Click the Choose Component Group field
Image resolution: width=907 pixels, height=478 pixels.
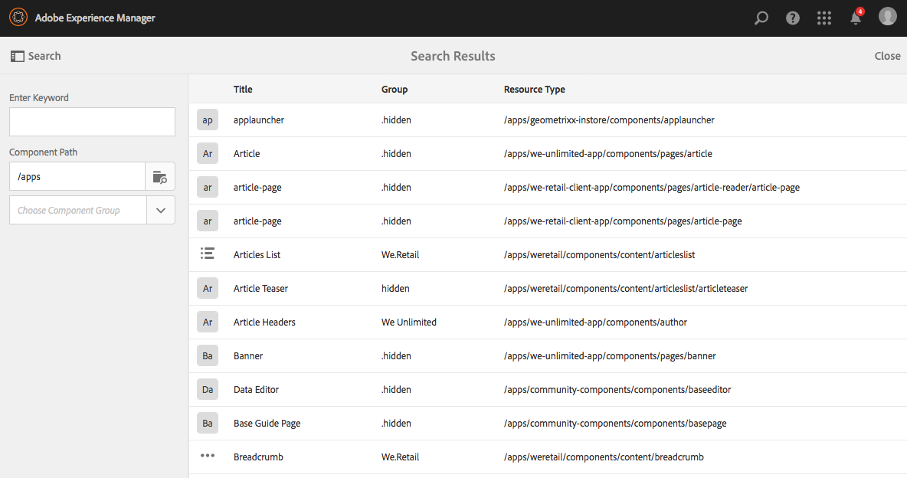pyautogui.click(x=78, y=210)
